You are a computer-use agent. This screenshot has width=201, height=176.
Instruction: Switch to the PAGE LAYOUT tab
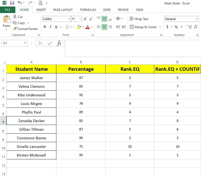pos(63,10)
